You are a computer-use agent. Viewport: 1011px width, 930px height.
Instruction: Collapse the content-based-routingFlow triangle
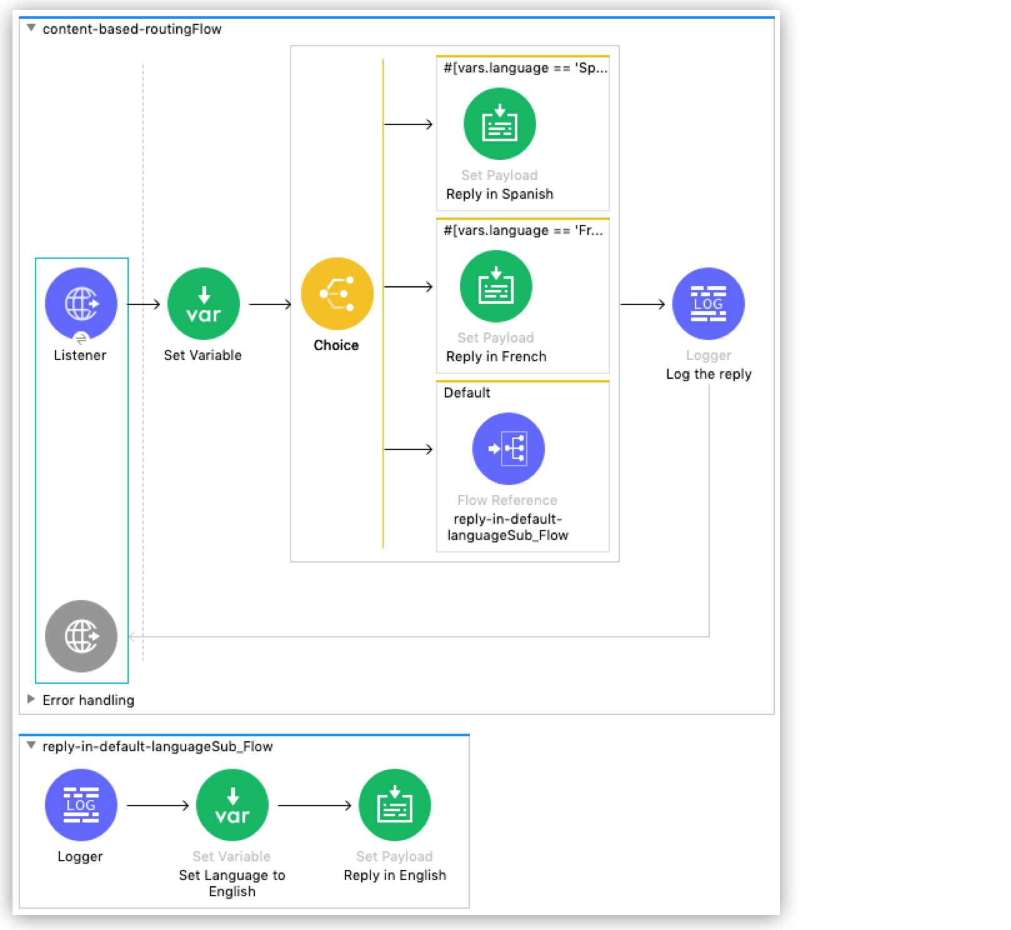click(31, 28)
